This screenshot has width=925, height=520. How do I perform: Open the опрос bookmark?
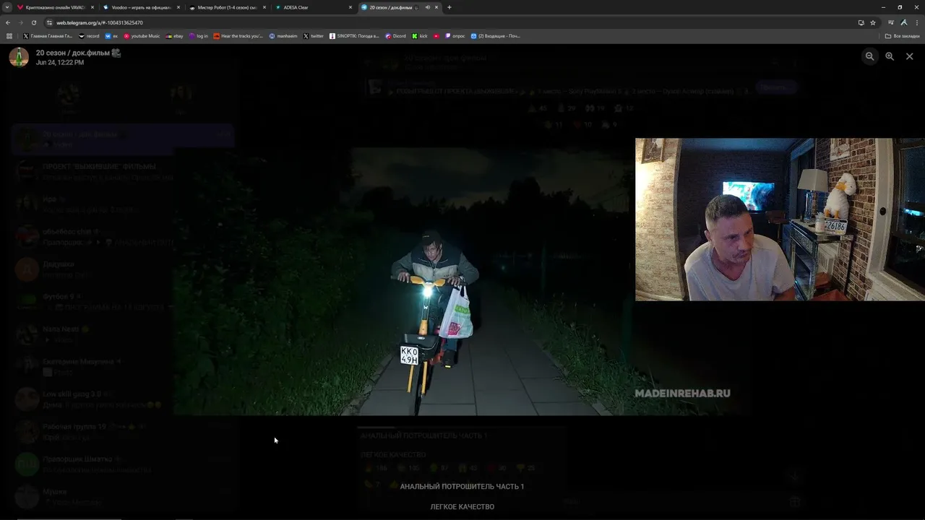(x=456, y=35)
